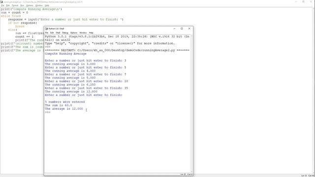This screenshot has height=177, width=315.
Task: Click the prompt line ending in 10
Action: tap(87, 81)
